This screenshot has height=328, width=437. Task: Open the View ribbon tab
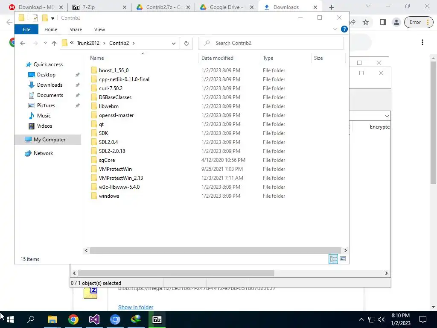[99, 29]
